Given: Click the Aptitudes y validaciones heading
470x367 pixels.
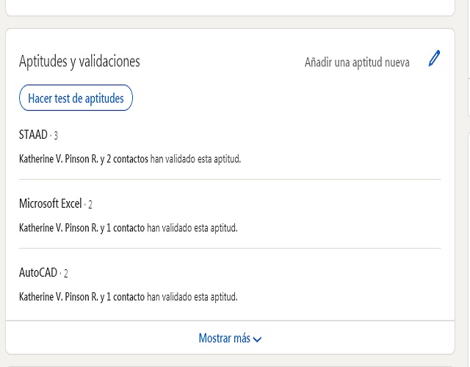Looking at the screenshot, I should 79,62.
